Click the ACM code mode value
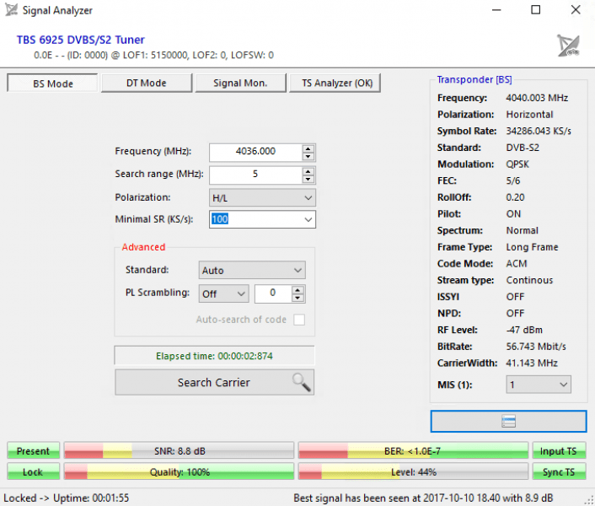 pos(517,264)
